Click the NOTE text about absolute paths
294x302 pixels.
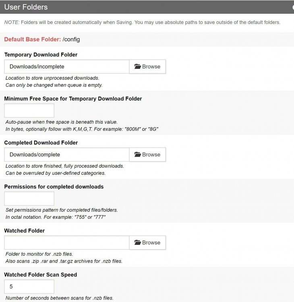(142, 22)
